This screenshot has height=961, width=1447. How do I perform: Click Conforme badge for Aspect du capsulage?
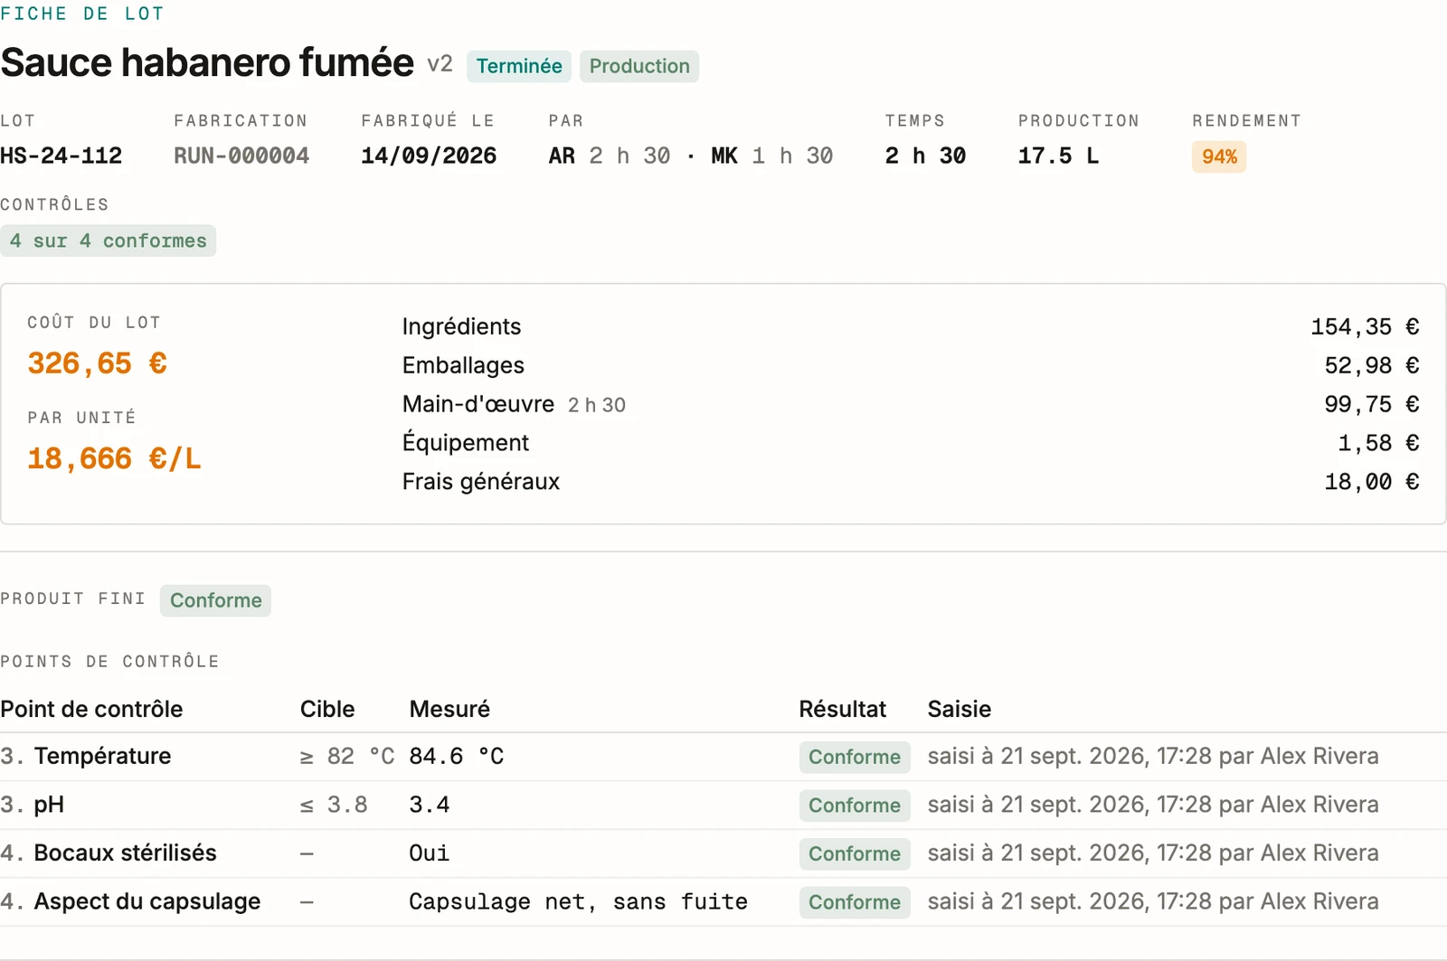pyautogui.click(x=855, y=902)
